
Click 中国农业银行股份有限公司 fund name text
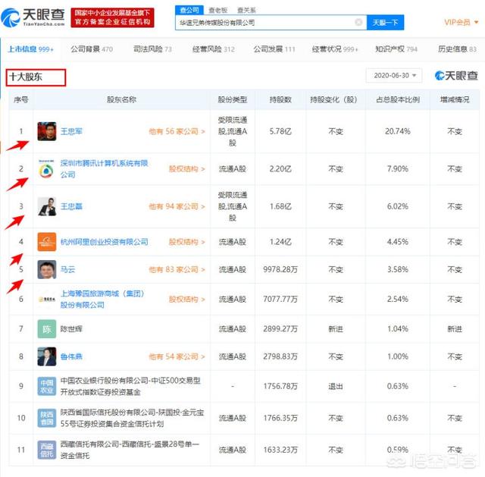[x=130, y=386]
